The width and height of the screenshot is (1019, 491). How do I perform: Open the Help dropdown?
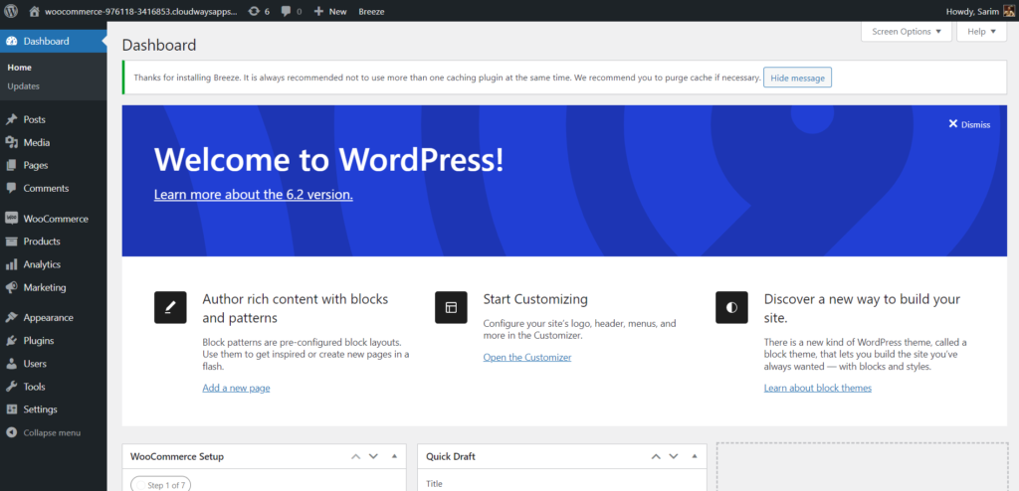pyautogui.click(x=981, y=31)
